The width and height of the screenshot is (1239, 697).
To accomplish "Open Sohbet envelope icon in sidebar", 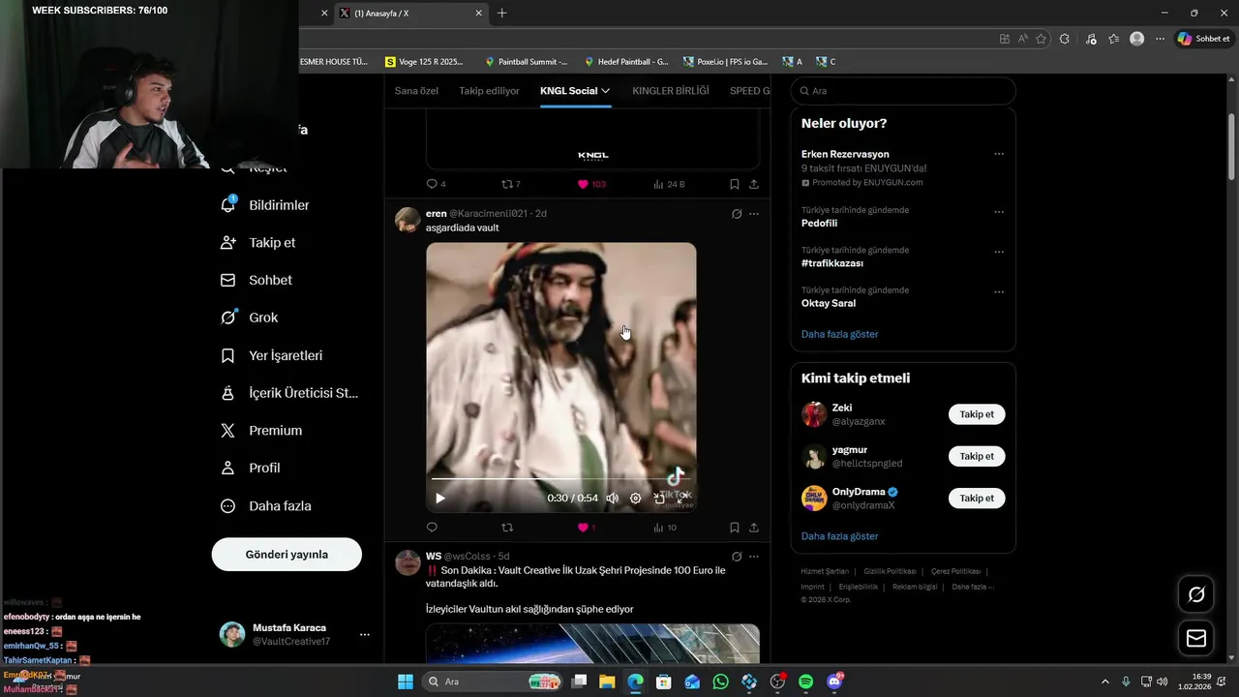I will coord(228,280).
